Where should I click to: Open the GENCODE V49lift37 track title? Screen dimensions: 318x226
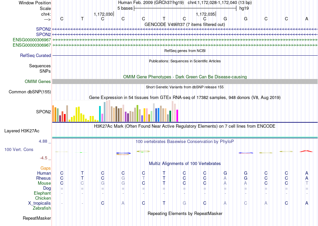[185, 24]
